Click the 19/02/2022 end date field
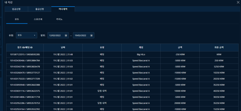 [84, 35]
